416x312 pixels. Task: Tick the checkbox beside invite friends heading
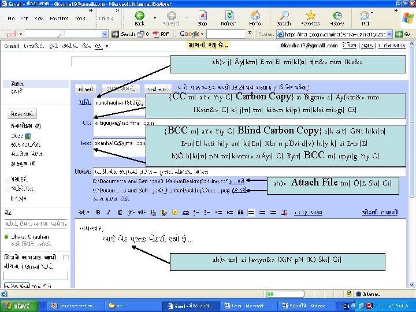(x=66, y=257)
